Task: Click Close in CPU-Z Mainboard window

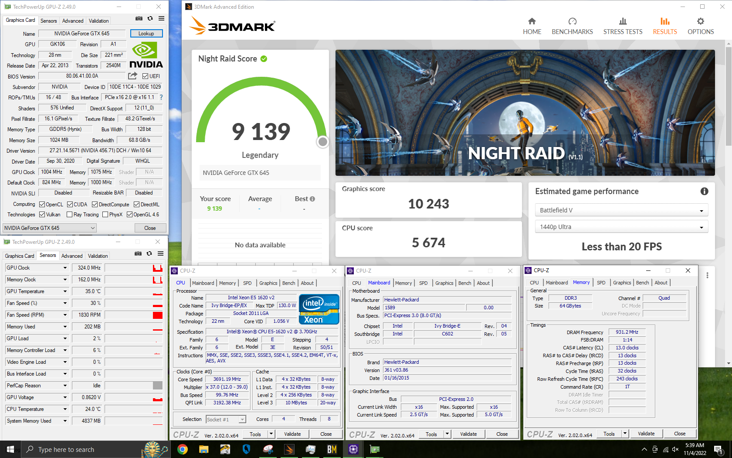Action: click(x=502, y=434)
